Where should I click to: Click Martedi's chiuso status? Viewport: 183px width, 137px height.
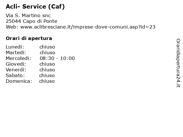pyautogui.click(x=47, y=53)
